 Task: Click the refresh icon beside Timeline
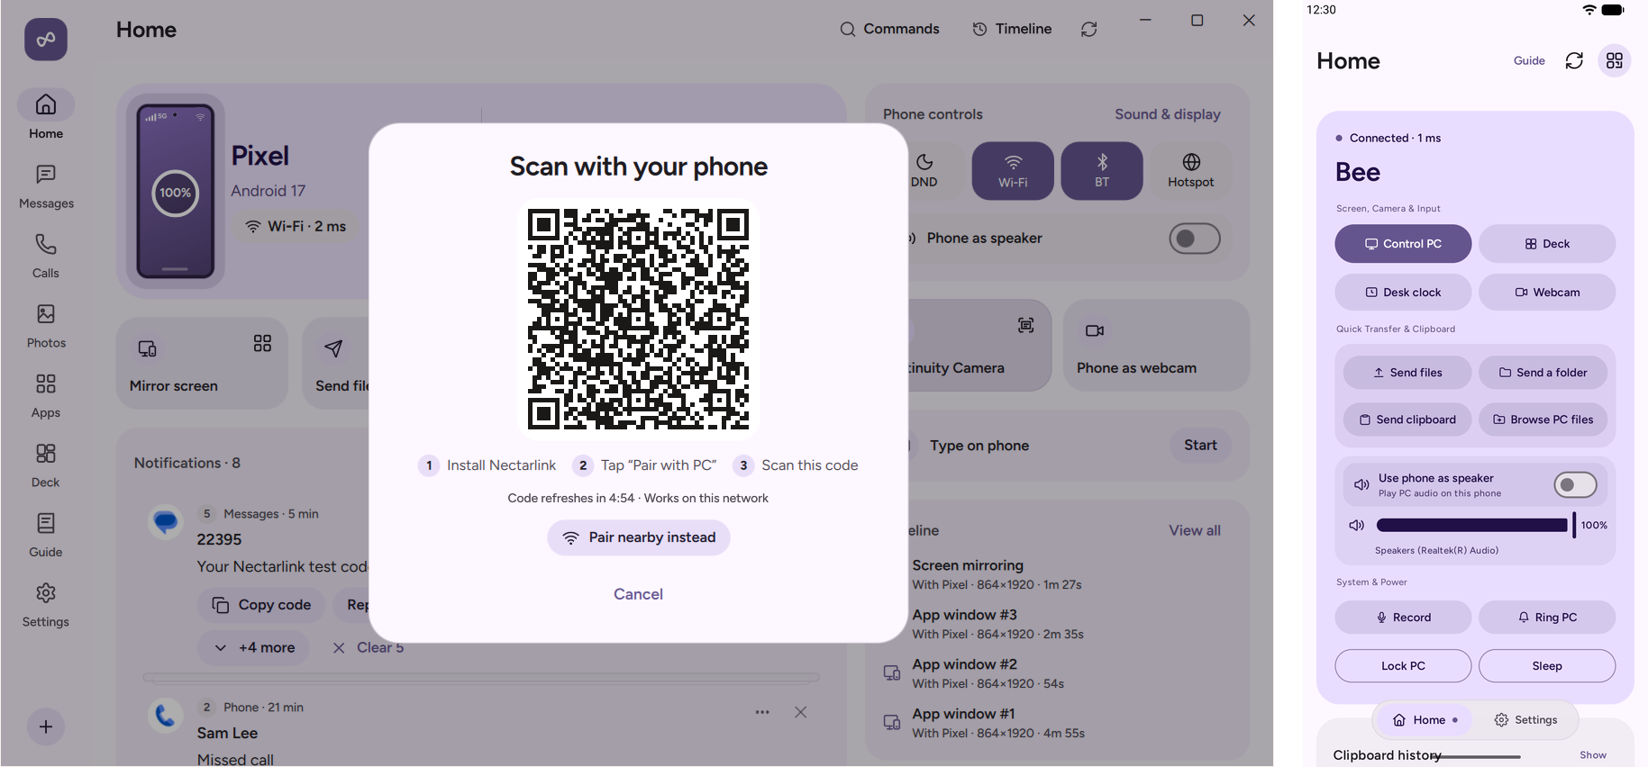tap(1089, 29)
